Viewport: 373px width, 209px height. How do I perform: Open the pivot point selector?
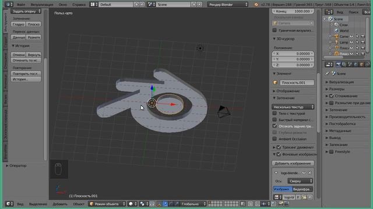coord(143,204)
